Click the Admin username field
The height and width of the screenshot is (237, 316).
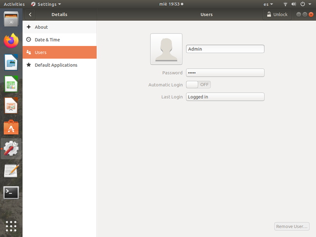[x=225, y=49]
